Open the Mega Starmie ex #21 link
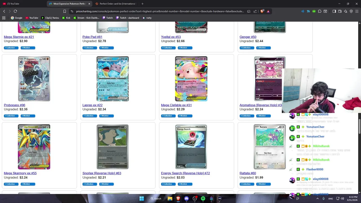Viewport: 361px width, 203px height. [x=19, y=37]
